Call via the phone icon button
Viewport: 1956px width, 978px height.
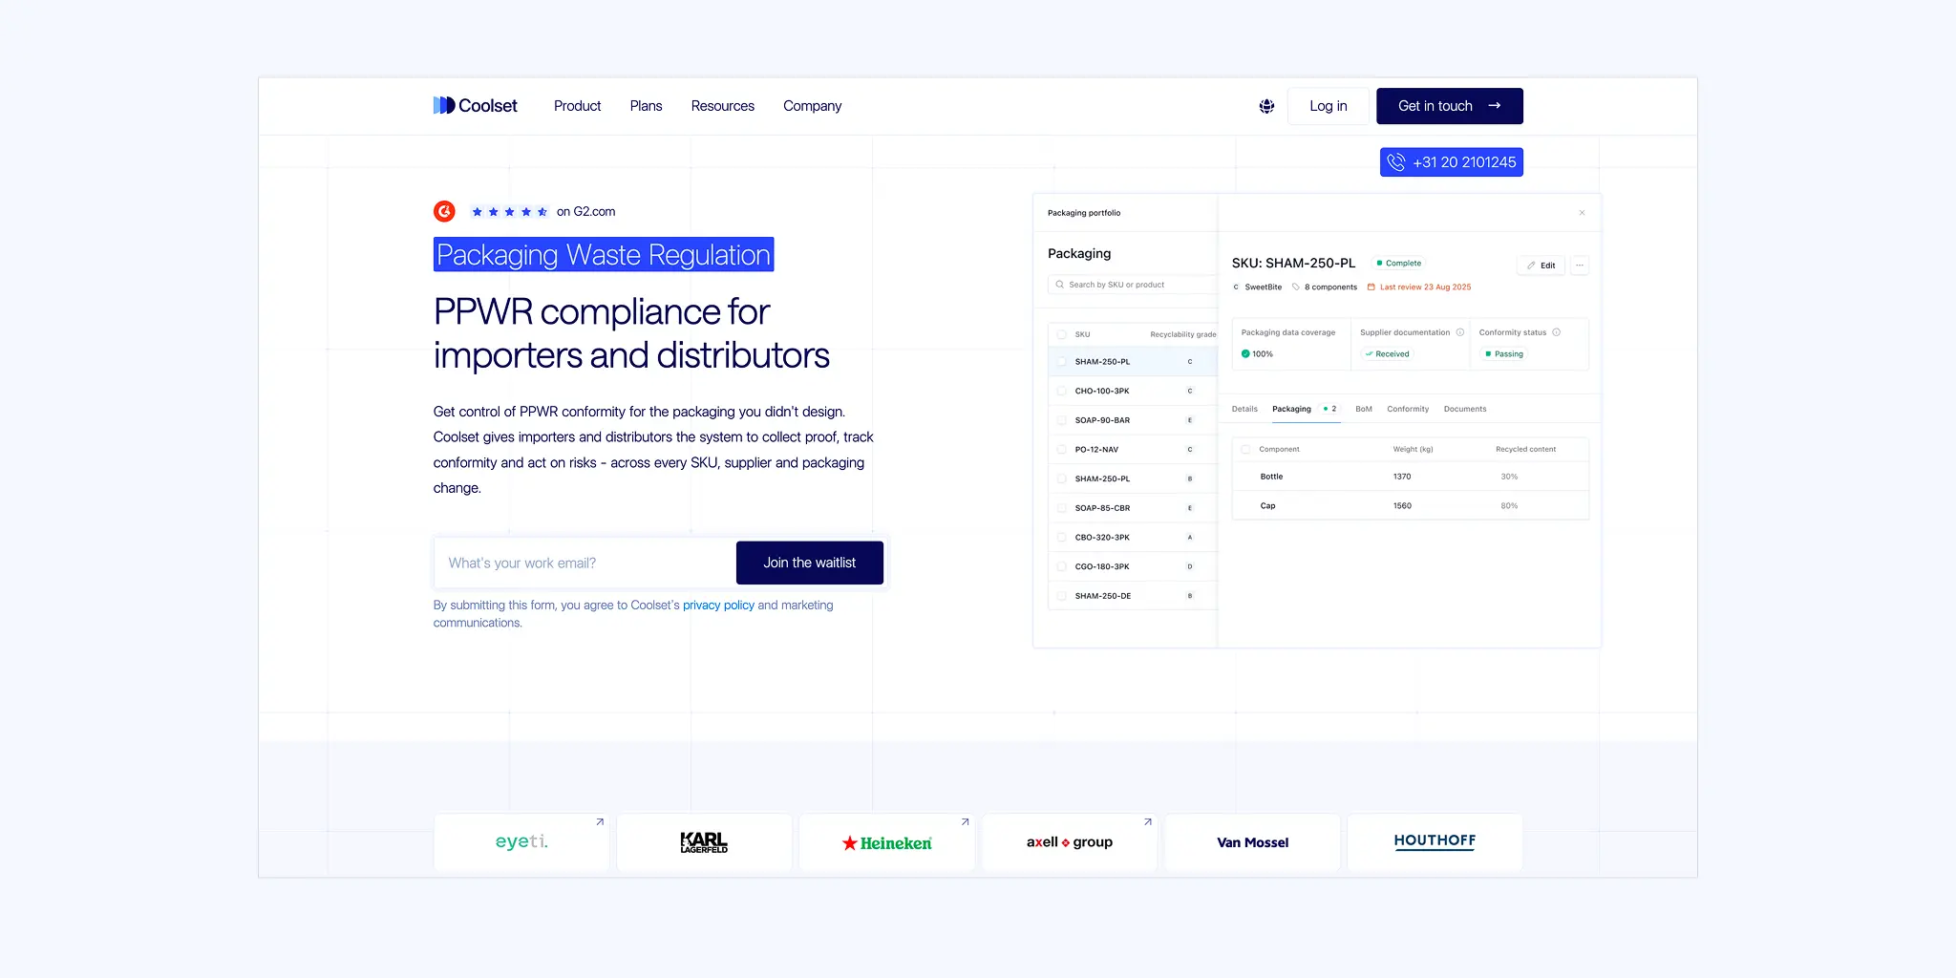(x=1396, y=161)
